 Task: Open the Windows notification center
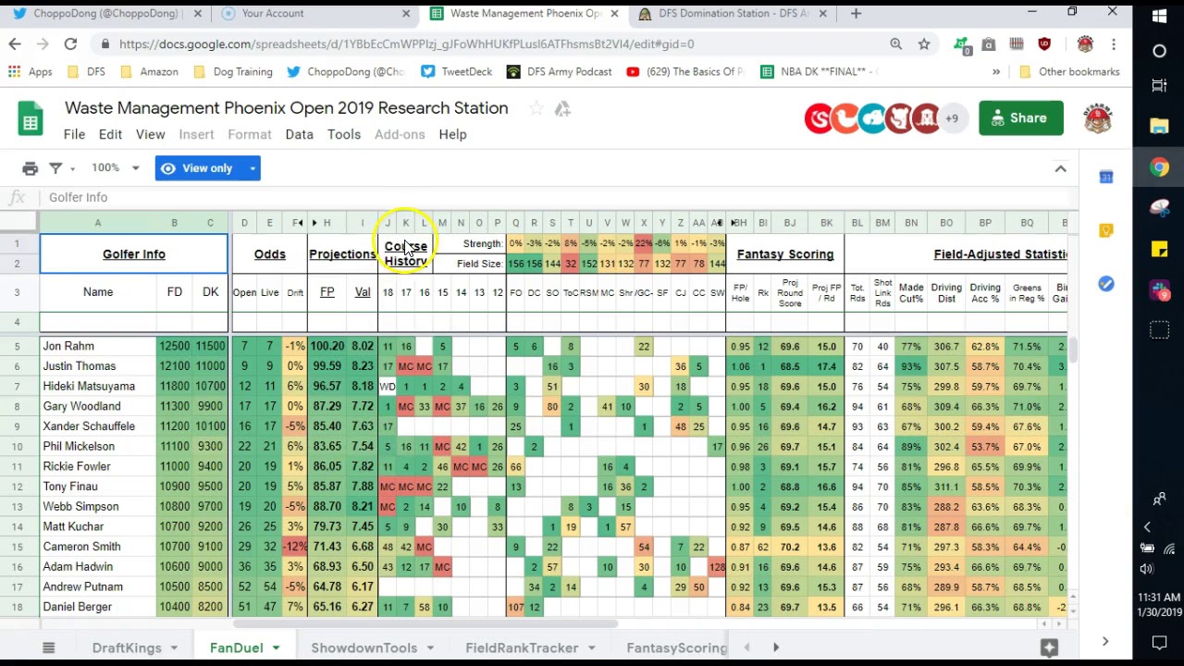[x=1159, y=642]
